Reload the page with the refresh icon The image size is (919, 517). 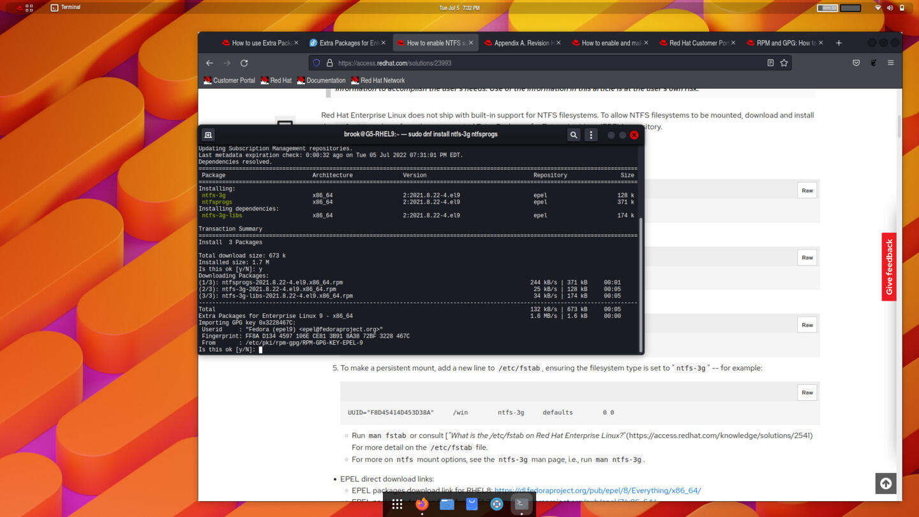pyautogui.click(x=244, y=63)
